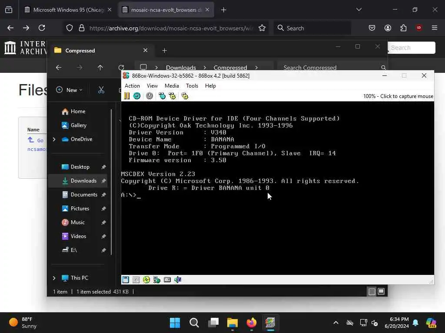
Task: Open the Media menu in 86Box
Action: [x=172, y=86]
